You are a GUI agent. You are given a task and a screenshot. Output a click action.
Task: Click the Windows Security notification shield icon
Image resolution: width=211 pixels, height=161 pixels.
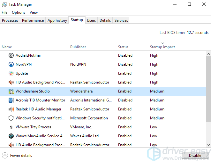[x=11, y=118]
